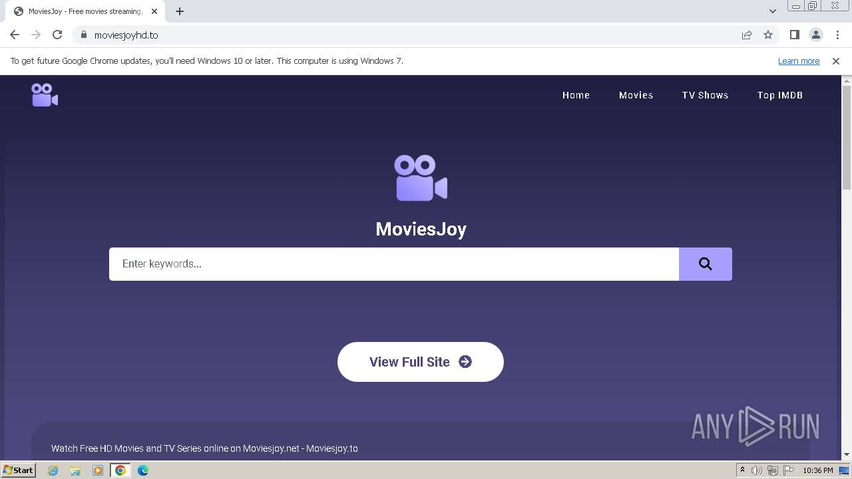Open Microsoft Edge from taskbar
Viewport: 852px width, 479px height.
pyautogui.click(x=143, y=470)
